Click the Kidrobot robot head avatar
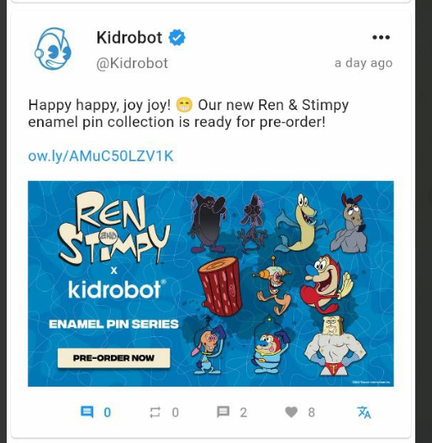 click(53, 49)
